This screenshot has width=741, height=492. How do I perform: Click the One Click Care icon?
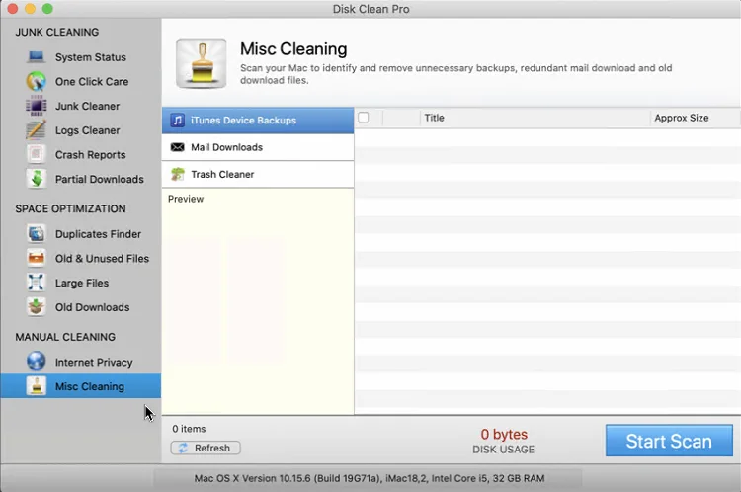36,81
